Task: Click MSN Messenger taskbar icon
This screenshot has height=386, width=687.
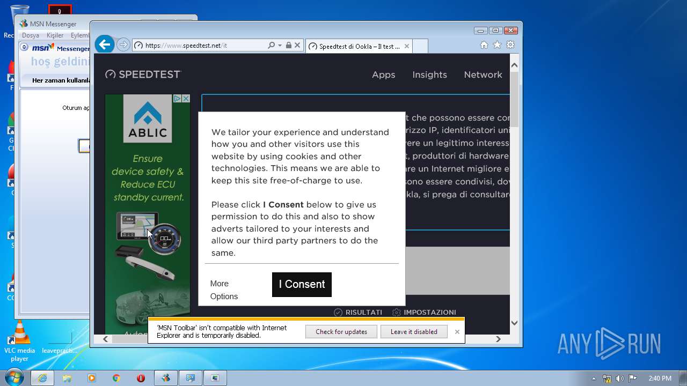Action: coord(166,378)
